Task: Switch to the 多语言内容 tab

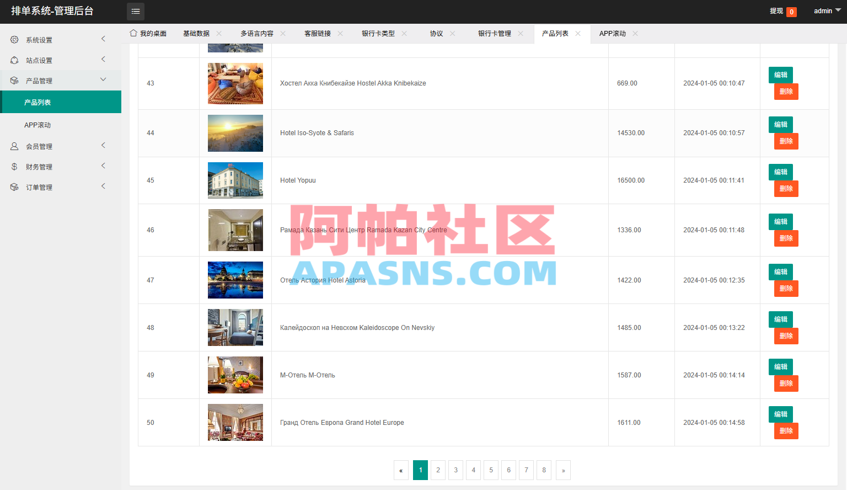Action: pos(257,34)
